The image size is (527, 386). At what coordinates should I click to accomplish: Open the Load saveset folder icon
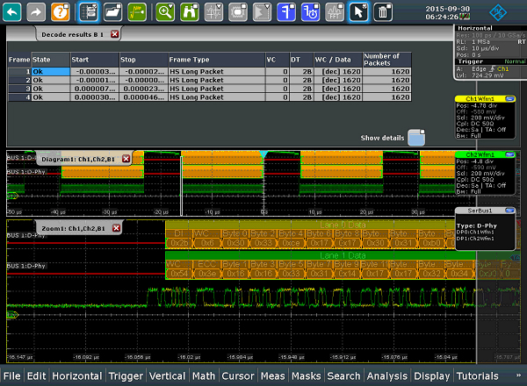point(112,12)
